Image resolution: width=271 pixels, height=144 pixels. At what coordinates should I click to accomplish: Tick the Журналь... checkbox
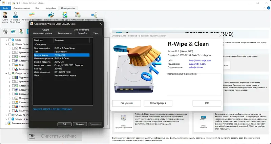tap(13, 78)
